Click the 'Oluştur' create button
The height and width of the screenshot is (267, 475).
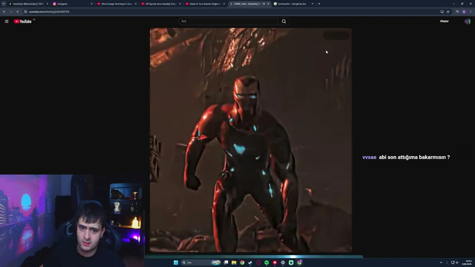pos(444,21)
